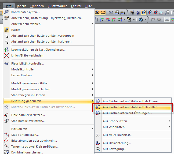The height and width of the screenshot is (154, 174).
Task: Open dropdown beside blue solid icon
Action: 145,20
